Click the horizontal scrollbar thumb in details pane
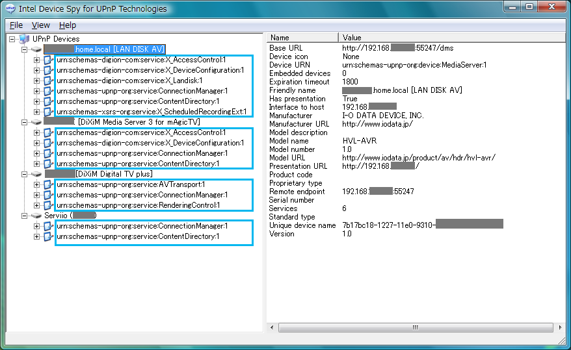Screen dimensions: 571x350 coord(416,327)
